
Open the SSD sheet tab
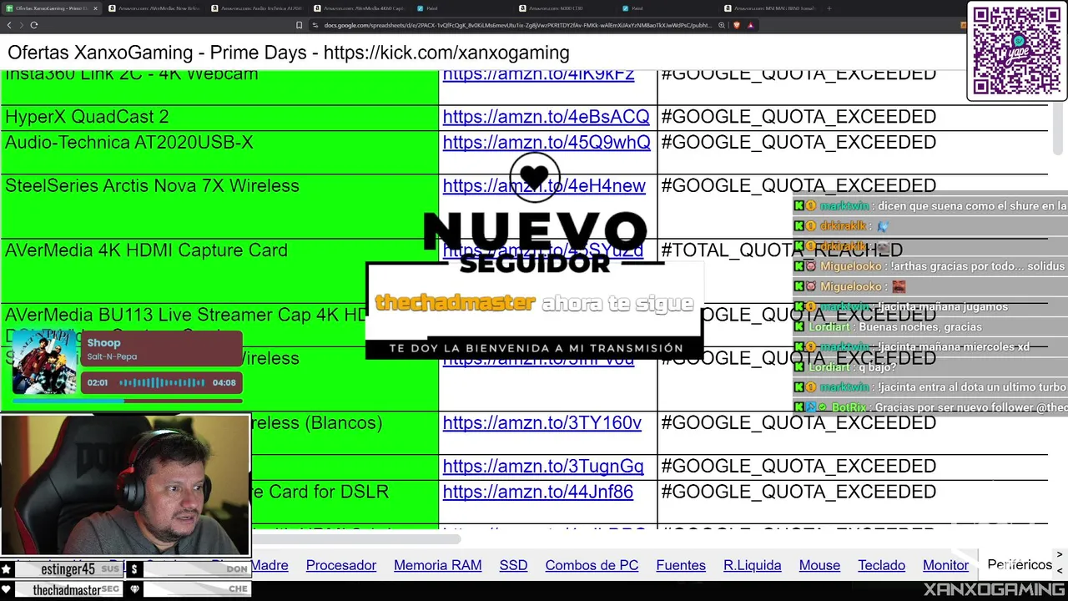(x=513, y=565)
